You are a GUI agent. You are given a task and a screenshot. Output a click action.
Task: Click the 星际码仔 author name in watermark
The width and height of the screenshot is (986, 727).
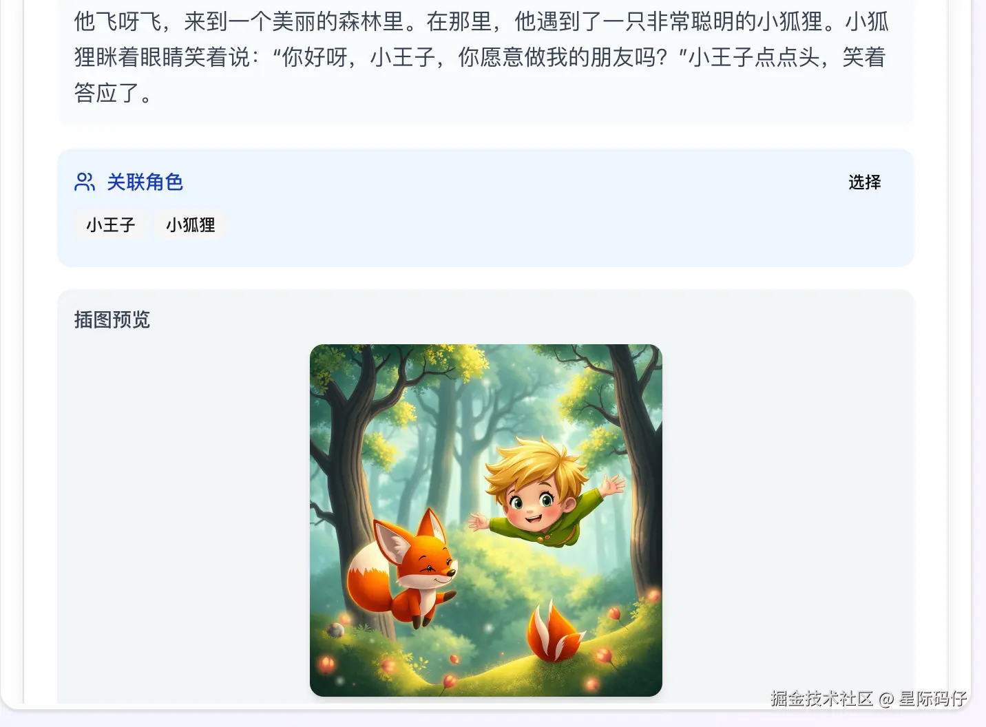click(x=933, y=698)
